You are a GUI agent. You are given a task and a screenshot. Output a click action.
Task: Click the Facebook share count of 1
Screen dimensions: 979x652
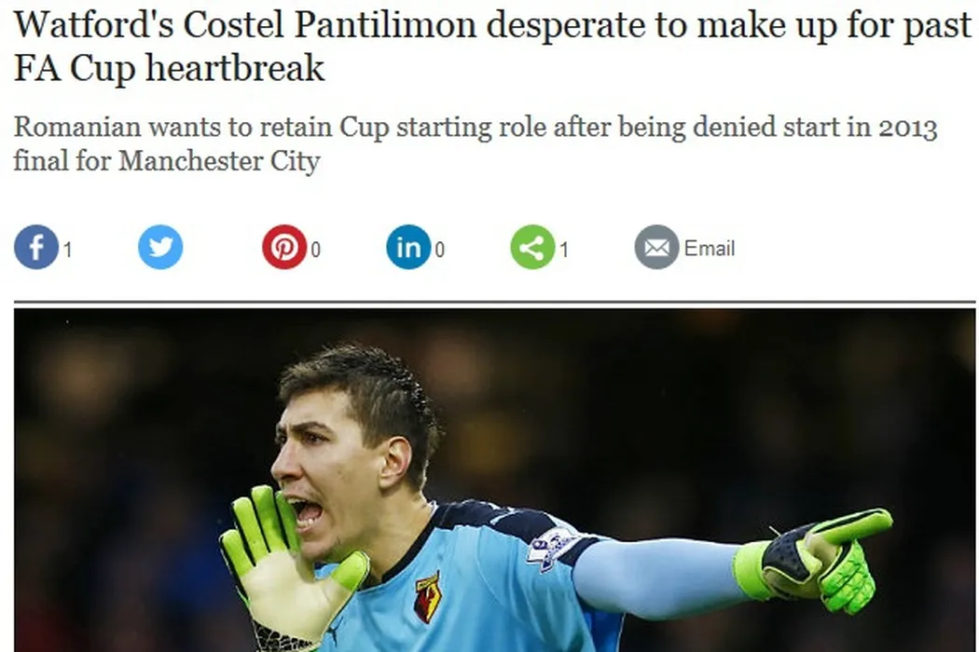[67, 250]
